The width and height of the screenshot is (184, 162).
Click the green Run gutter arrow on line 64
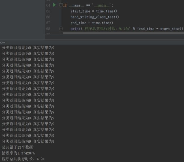tap(54, 5)
